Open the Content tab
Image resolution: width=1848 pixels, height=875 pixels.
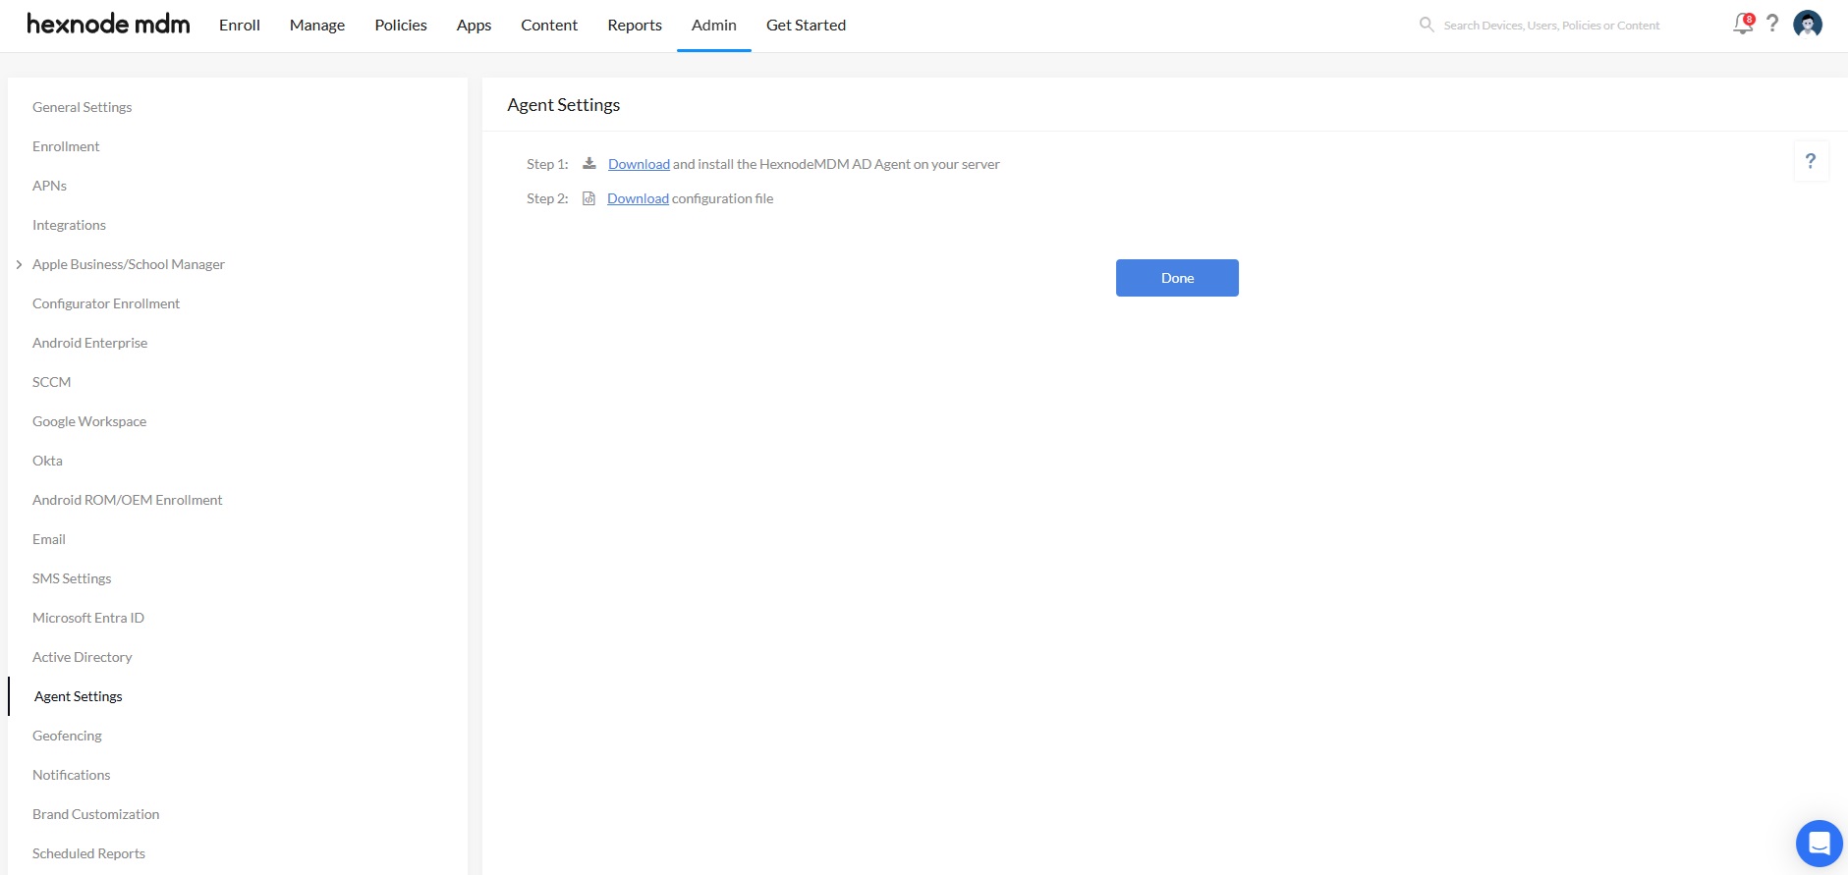coord(549,26)
